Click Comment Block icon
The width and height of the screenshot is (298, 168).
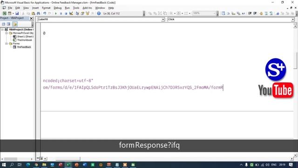(x=266, y=14)
